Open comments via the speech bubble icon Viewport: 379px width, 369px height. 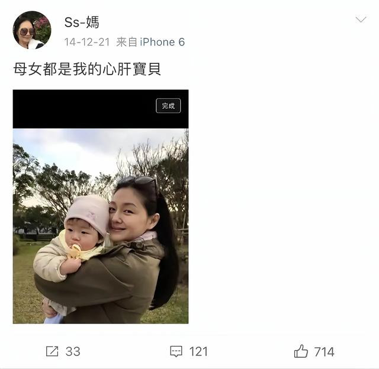[x=176, y=351]
